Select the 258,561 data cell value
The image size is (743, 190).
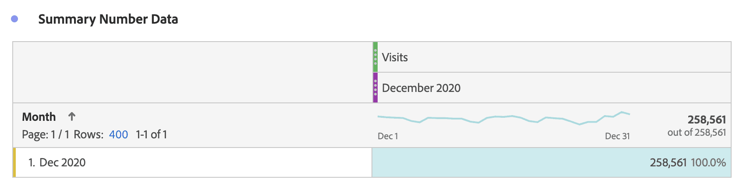(x=668, y=163)
